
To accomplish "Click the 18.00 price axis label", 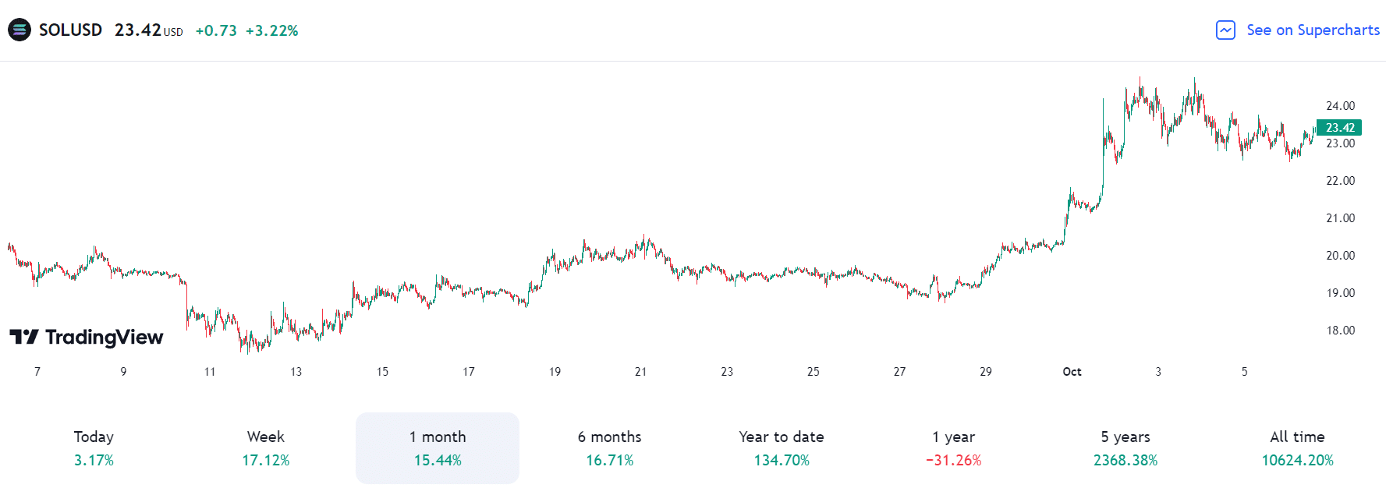I will coord(1340,331).
